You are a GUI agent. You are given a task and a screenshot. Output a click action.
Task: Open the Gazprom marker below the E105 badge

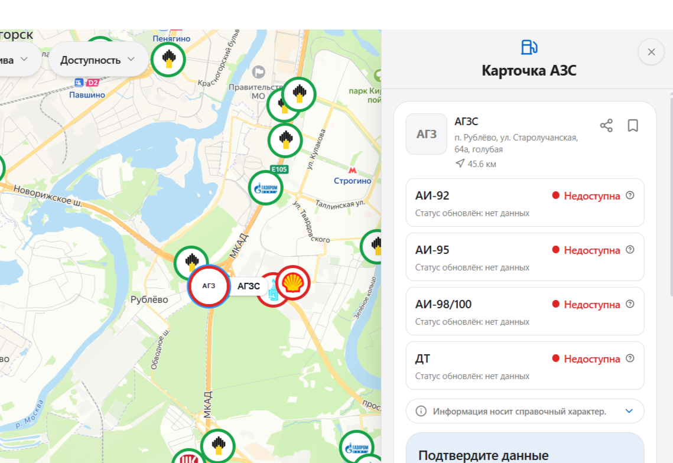click(266, 188)
